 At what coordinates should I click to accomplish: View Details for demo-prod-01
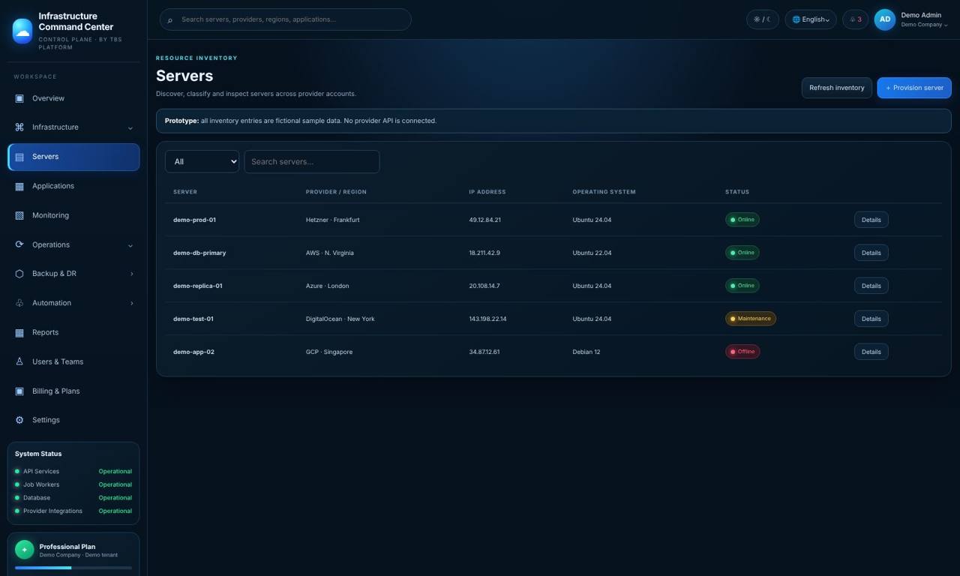tap(871, 220)
